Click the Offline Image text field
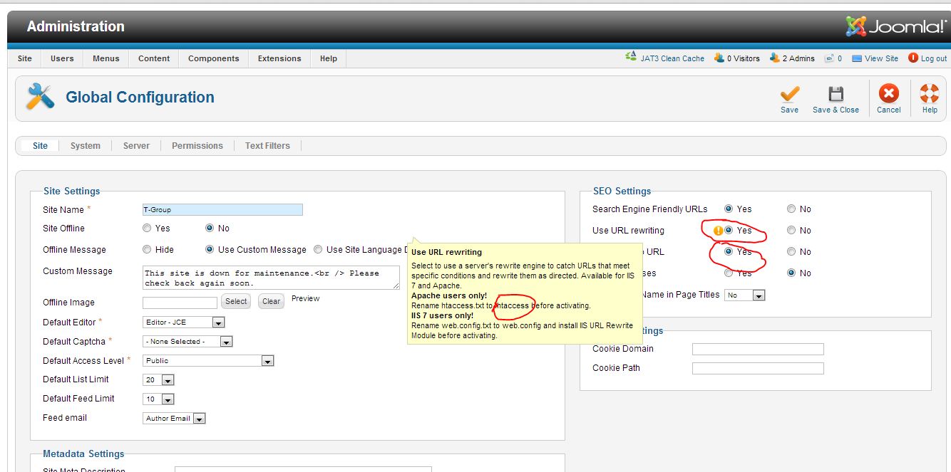This screenshot has height=472, width=951. (x=180, y=303)
